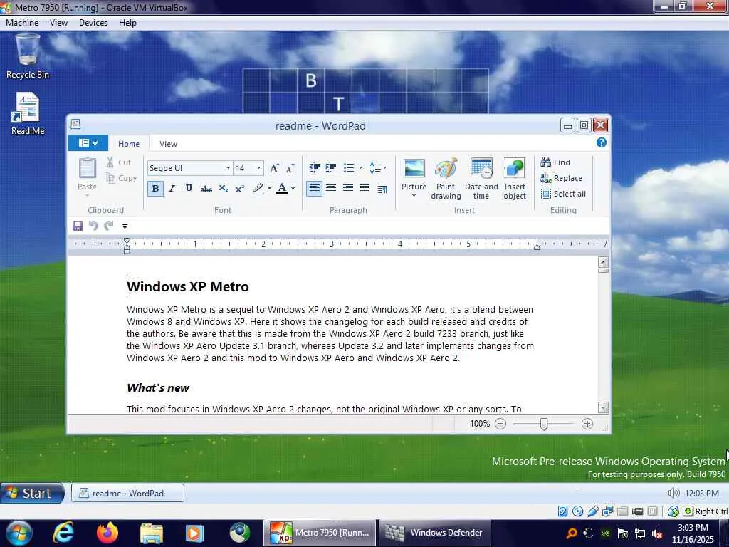
Task: Click the Cut scissors button
Action: [x=119, y=162]
